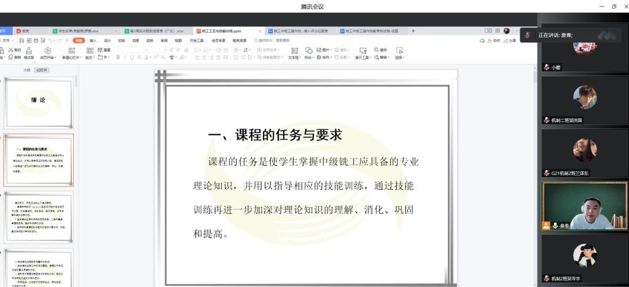Open the Select (选择) dropdown

[x=399, y=53]
